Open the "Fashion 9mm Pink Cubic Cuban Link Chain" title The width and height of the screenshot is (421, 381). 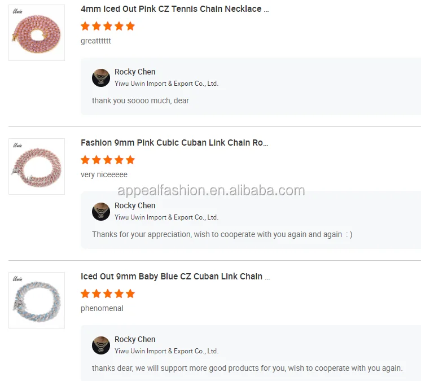click(174, 143)
